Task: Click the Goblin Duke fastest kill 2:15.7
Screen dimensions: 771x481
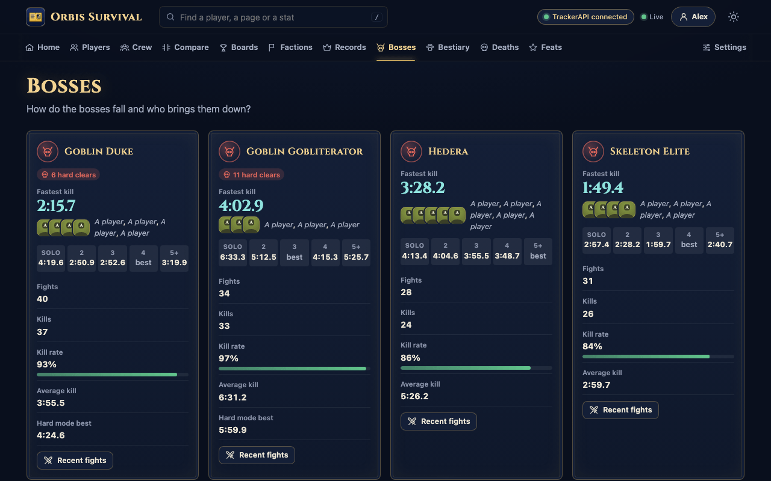Action: coord(56,206)
